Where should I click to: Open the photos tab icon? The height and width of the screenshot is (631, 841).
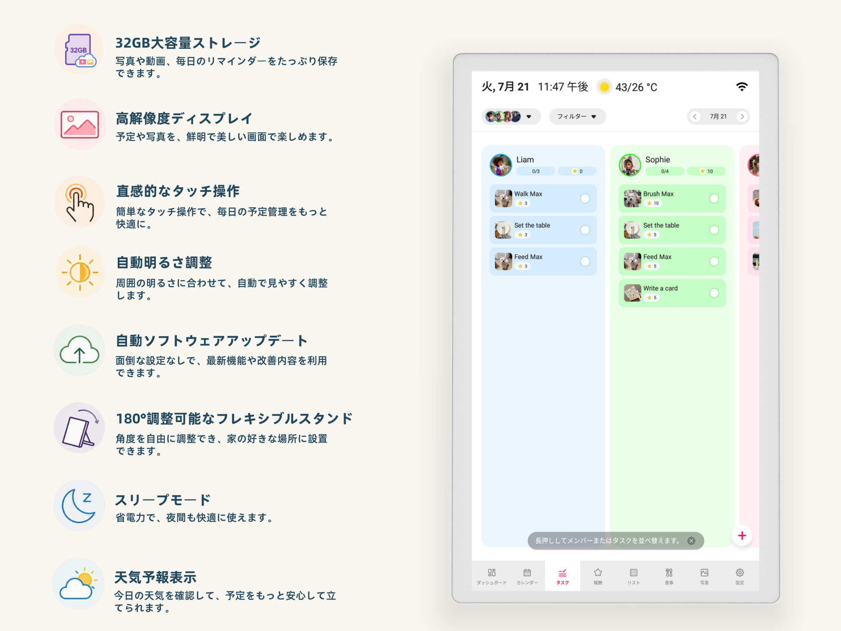[704, 576]
